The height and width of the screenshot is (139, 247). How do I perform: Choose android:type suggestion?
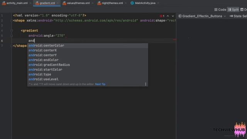click(88, 75)
